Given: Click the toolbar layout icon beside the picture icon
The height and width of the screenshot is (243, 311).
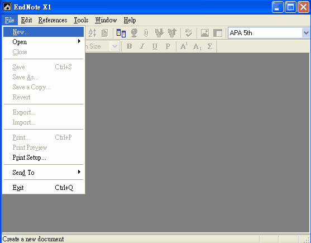Looking at the screenshot, I should tap(218, 33).
